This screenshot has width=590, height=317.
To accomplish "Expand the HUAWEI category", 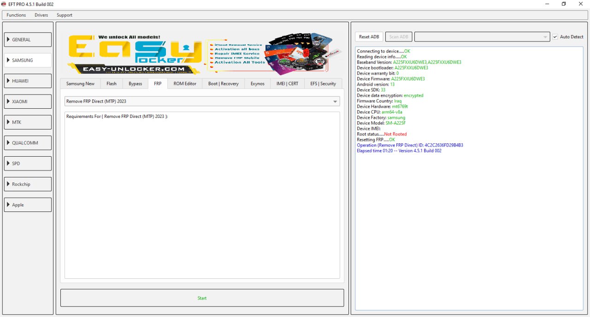I will coord(28,81).
